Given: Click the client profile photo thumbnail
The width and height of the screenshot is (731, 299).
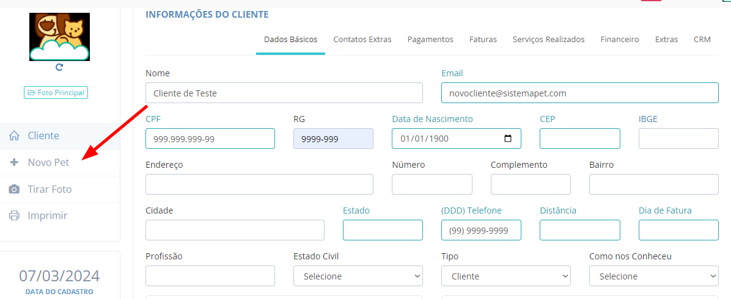Looking at the screenshot, I should tap(59, 37).
